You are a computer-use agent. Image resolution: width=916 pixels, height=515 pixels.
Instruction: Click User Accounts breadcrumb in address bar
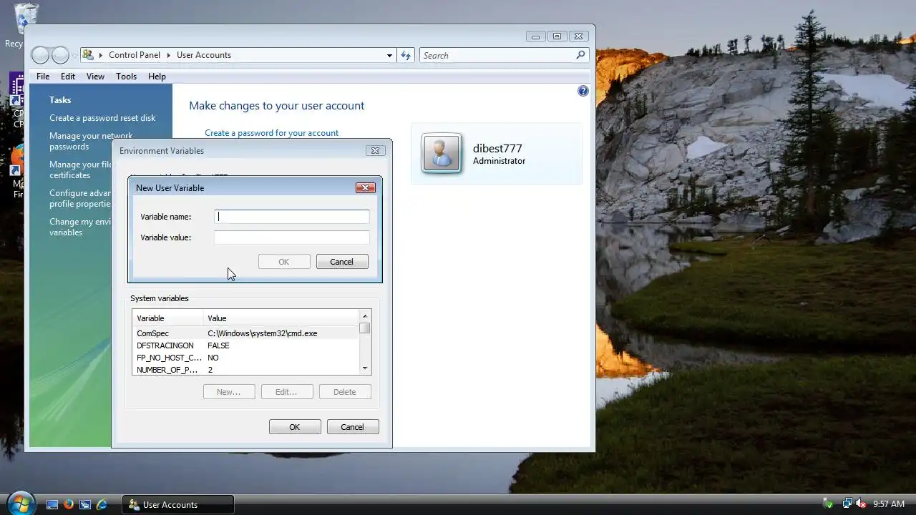pos(204,55)
